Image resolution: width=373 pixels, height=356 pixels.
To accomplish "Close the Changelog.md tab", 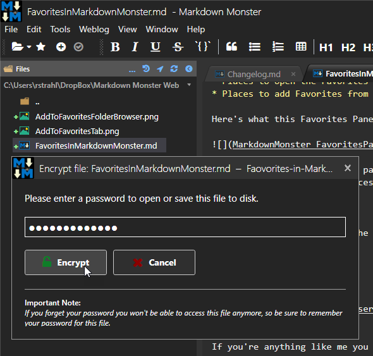I will 293,74.
